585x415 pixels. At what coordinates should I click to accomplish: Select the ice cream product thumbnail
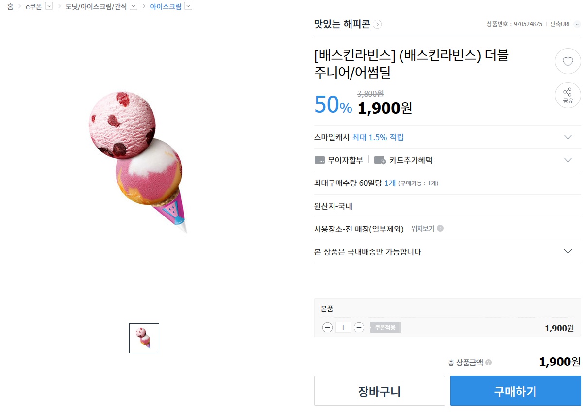point(144,338)
